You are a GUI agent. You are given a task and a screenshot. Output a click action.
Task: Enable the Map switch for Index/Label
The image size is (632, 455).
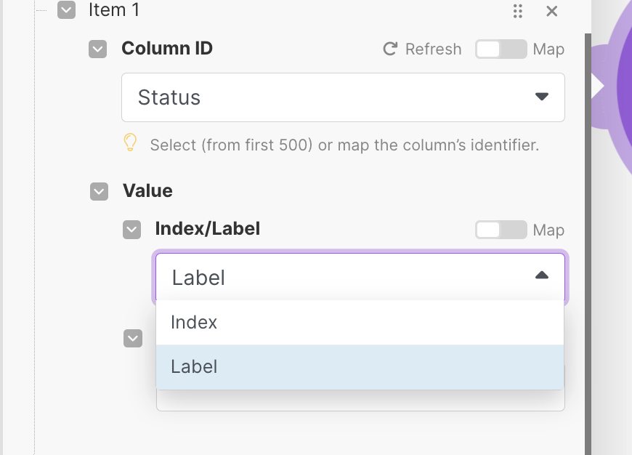[501, 230]
